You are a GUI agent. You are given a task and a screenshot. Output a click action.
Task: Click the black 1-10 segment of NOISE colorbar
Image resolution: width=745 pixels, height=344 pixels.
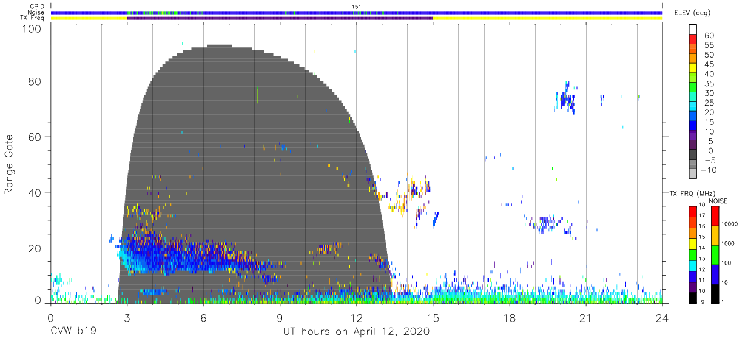(715, 294)
